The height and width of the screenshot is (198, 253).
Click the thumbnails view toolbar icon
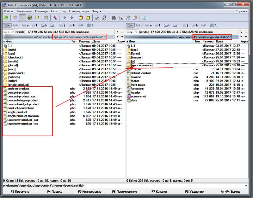click(30, 18)
